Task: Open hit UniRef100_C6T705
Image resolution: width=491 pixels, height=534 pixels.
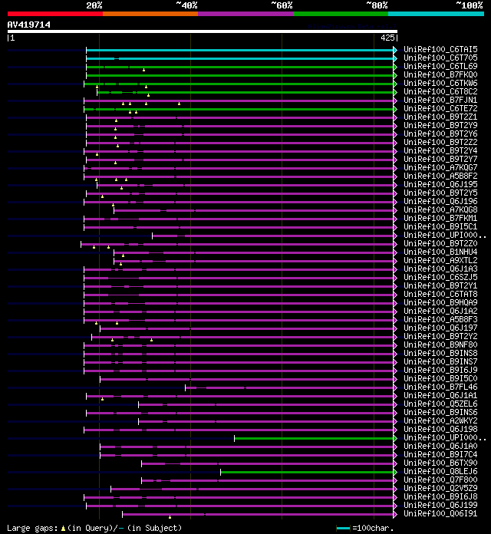Action: pyautogui.click(x=440, y=58)
